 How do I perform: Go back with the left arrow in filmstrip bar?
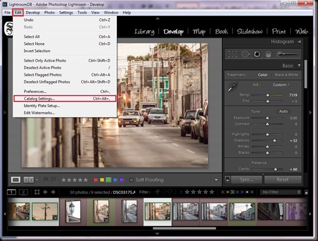tap(45, 192)
